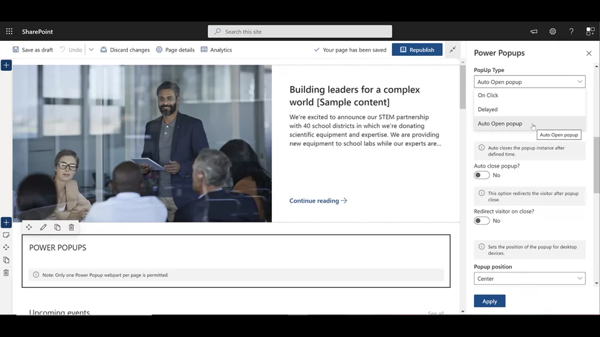
Task: Click Discard changes
Action: tap(125, 50)
